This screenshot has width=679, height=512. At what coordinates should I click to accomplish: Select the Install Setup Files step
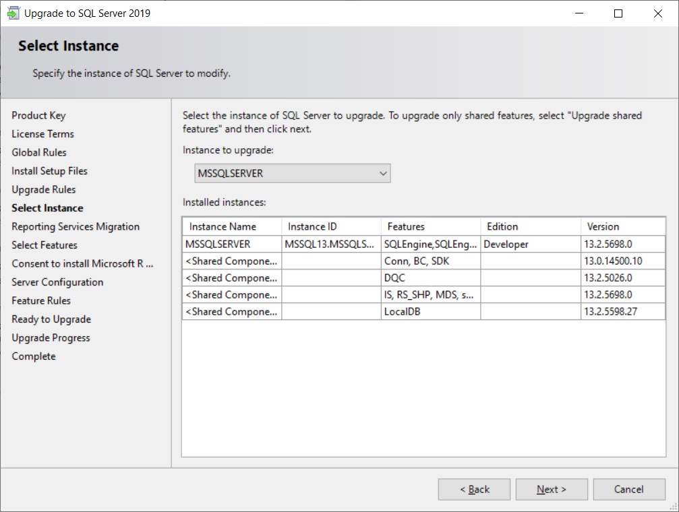(x=49, y=171)
